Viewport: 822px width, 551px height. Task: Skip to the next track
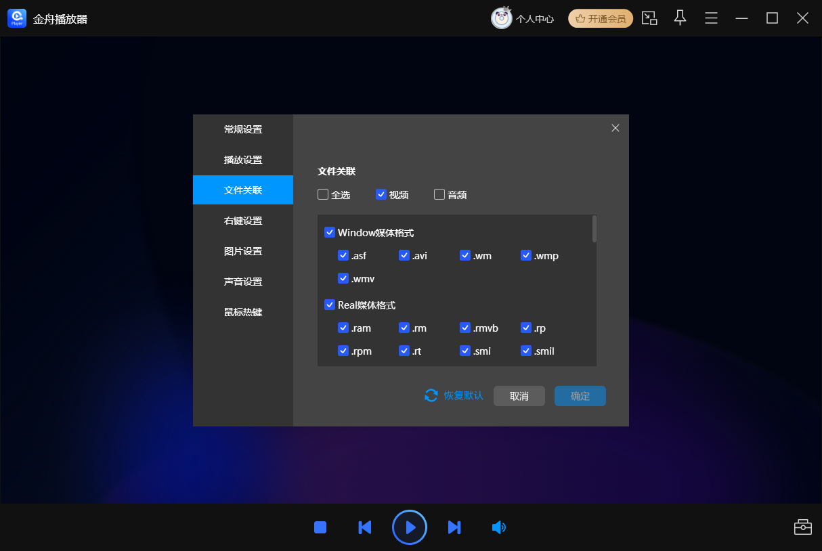[x=454, y=527]
